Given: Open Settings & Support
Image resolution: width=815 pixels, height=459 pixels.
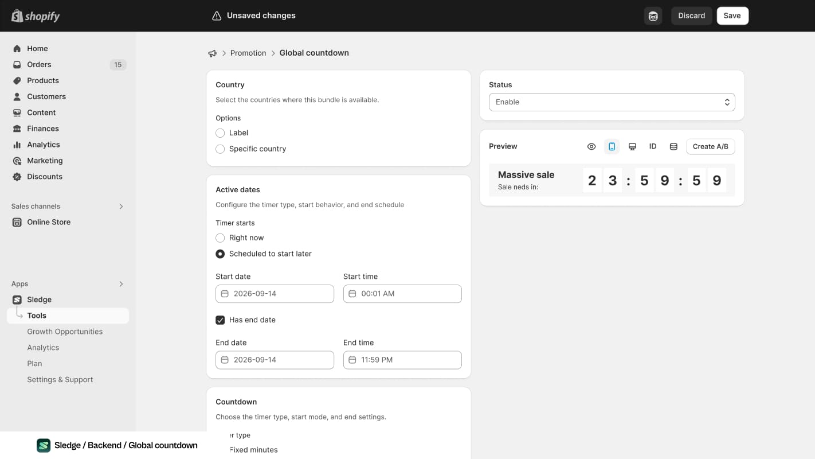Looking at the screenshot, I should pyautogui.click(x=60, y=380).
